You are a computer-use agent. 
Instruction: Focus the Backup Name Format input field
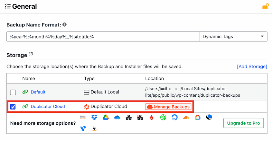click(x=103, y=37)
